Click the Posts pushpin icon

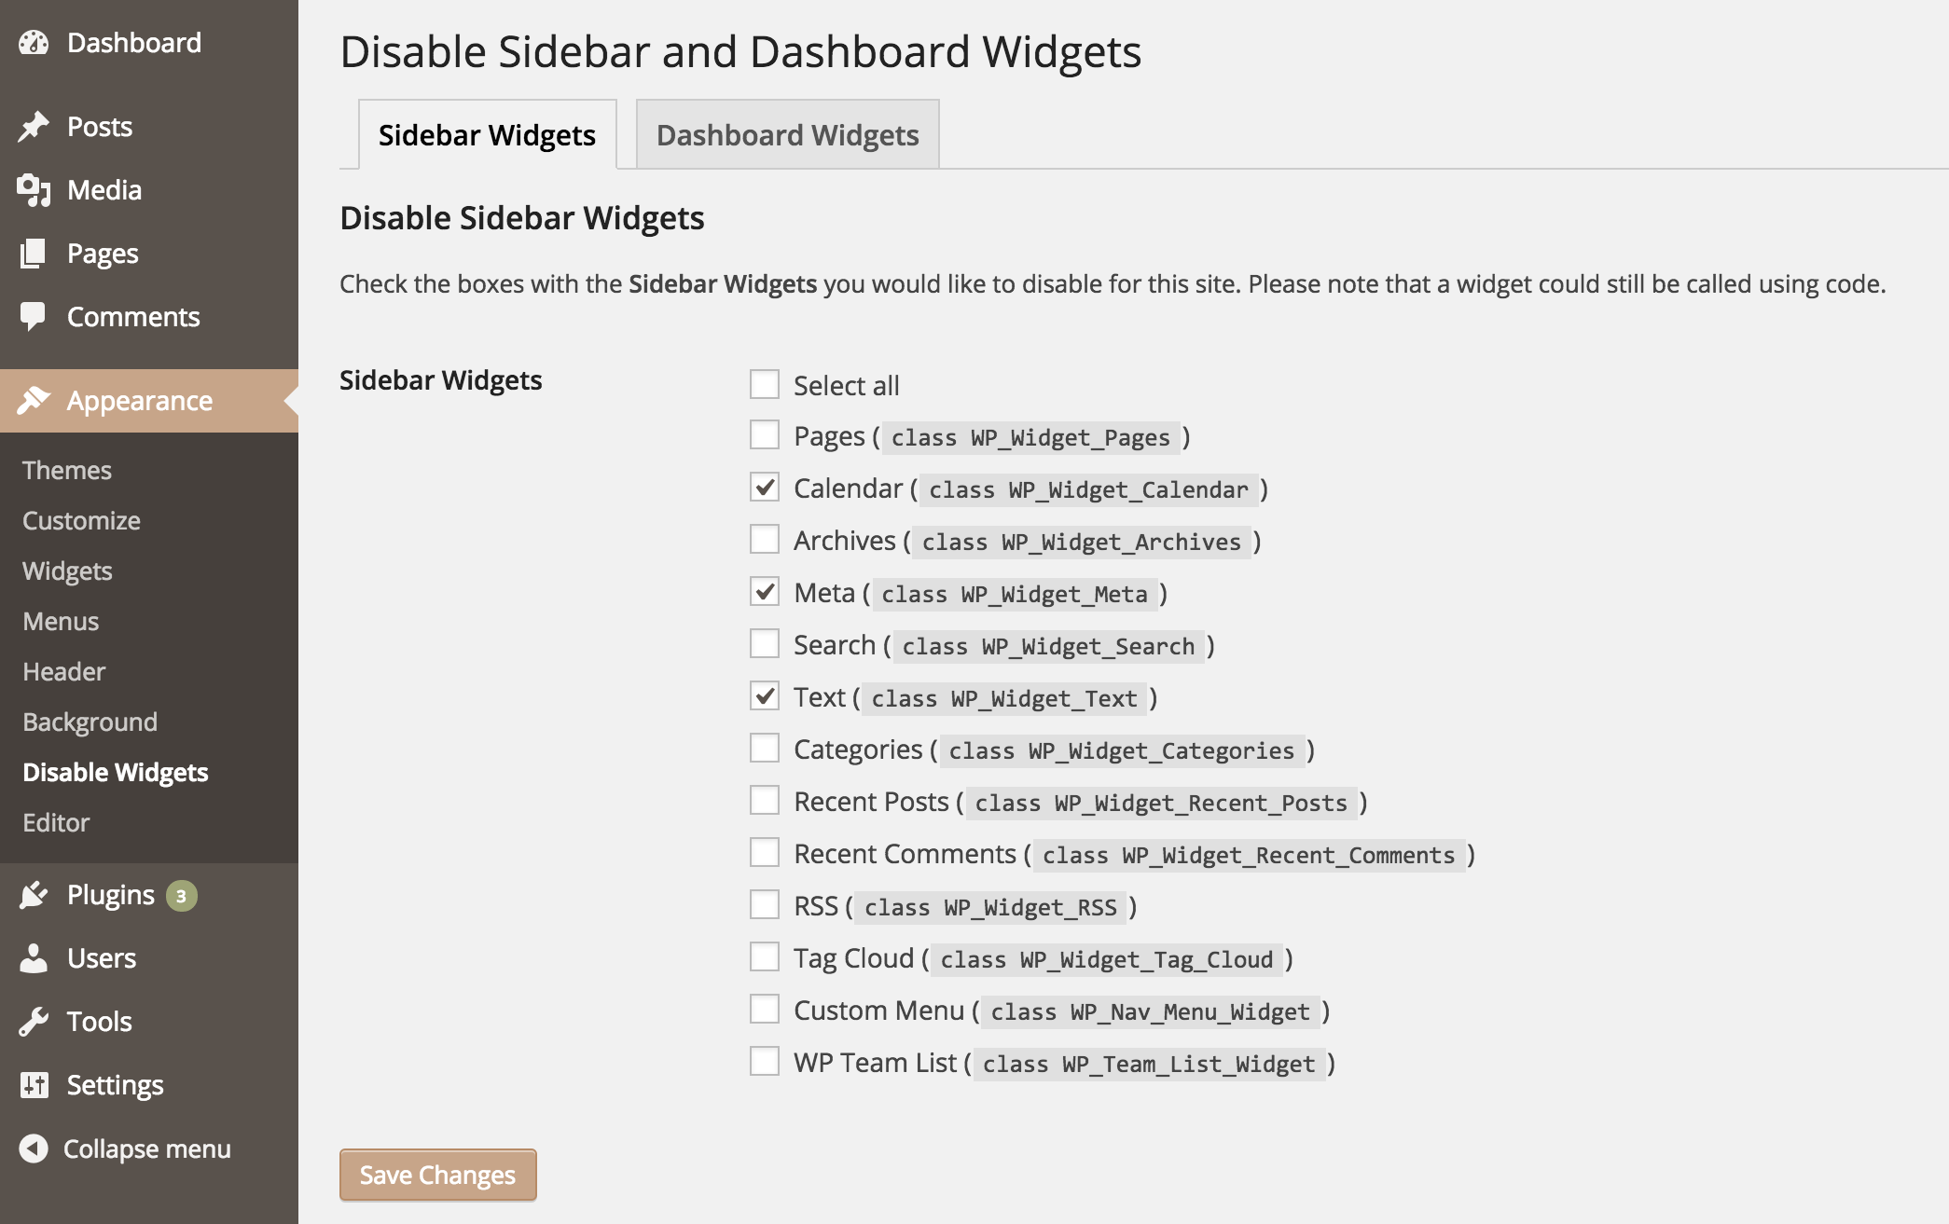coord(34,127)
